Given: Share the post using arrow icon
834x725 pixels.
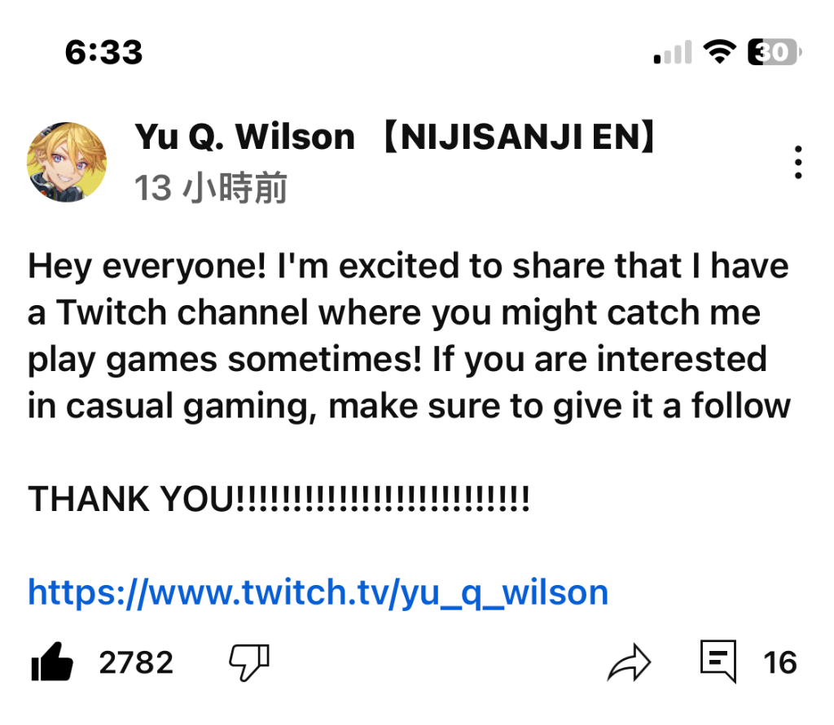Looking at the screenshot, I should (x=629, y=662).
